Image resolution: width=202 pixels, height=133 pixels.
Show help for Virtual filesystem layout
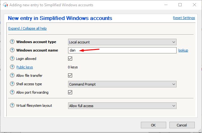[12, 106]
